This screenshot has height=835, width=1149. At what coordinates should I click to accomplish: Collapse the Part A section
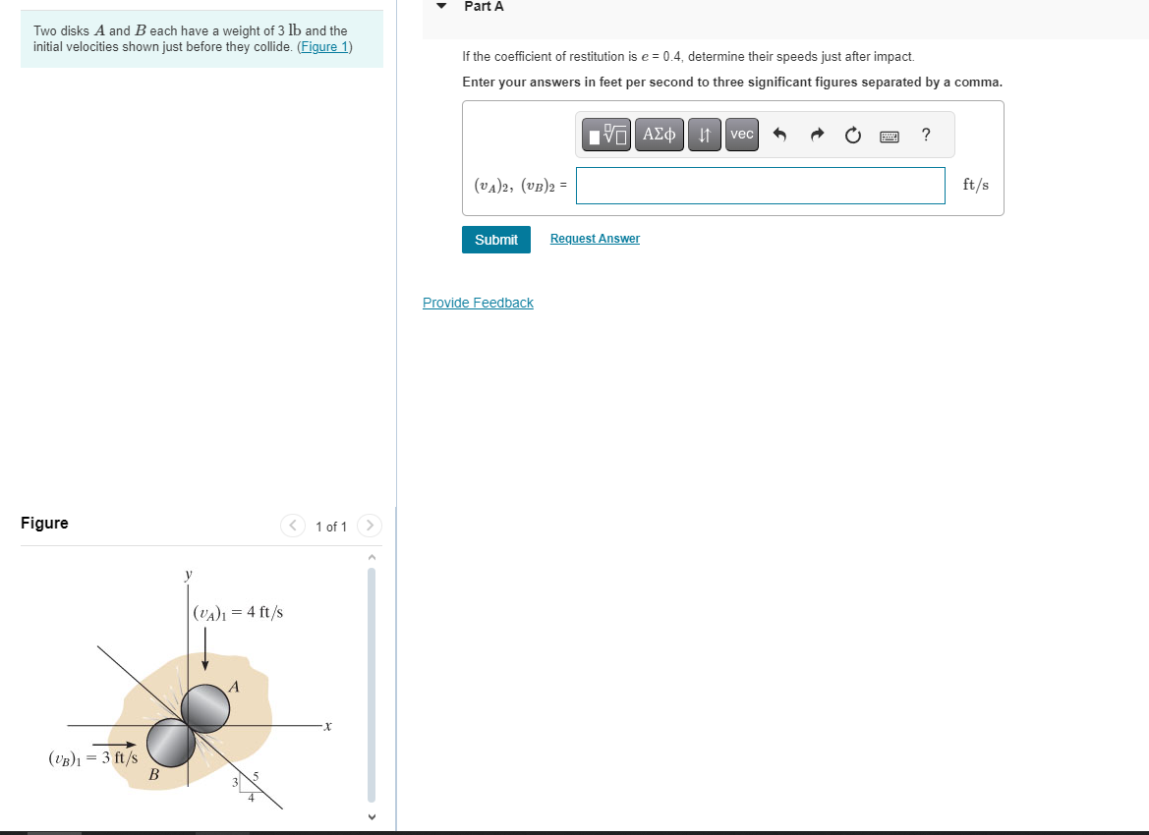point(440,7)
